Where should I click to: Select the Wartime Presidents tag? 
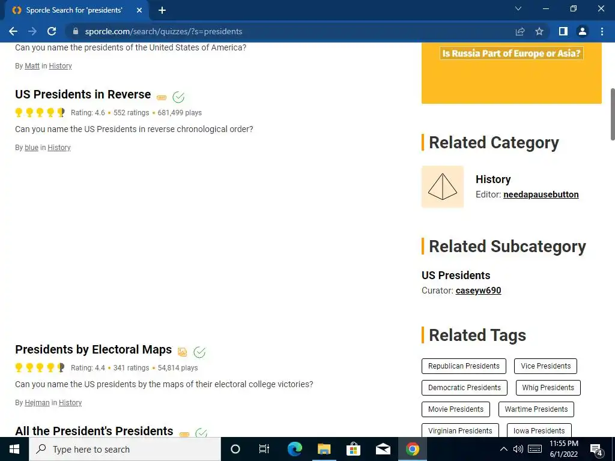click(x=536, y=409)
